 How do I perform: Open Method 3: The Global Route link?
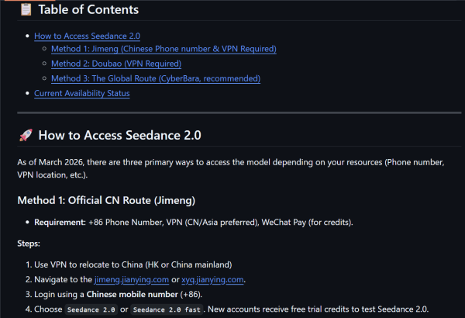tap(156, 78)
